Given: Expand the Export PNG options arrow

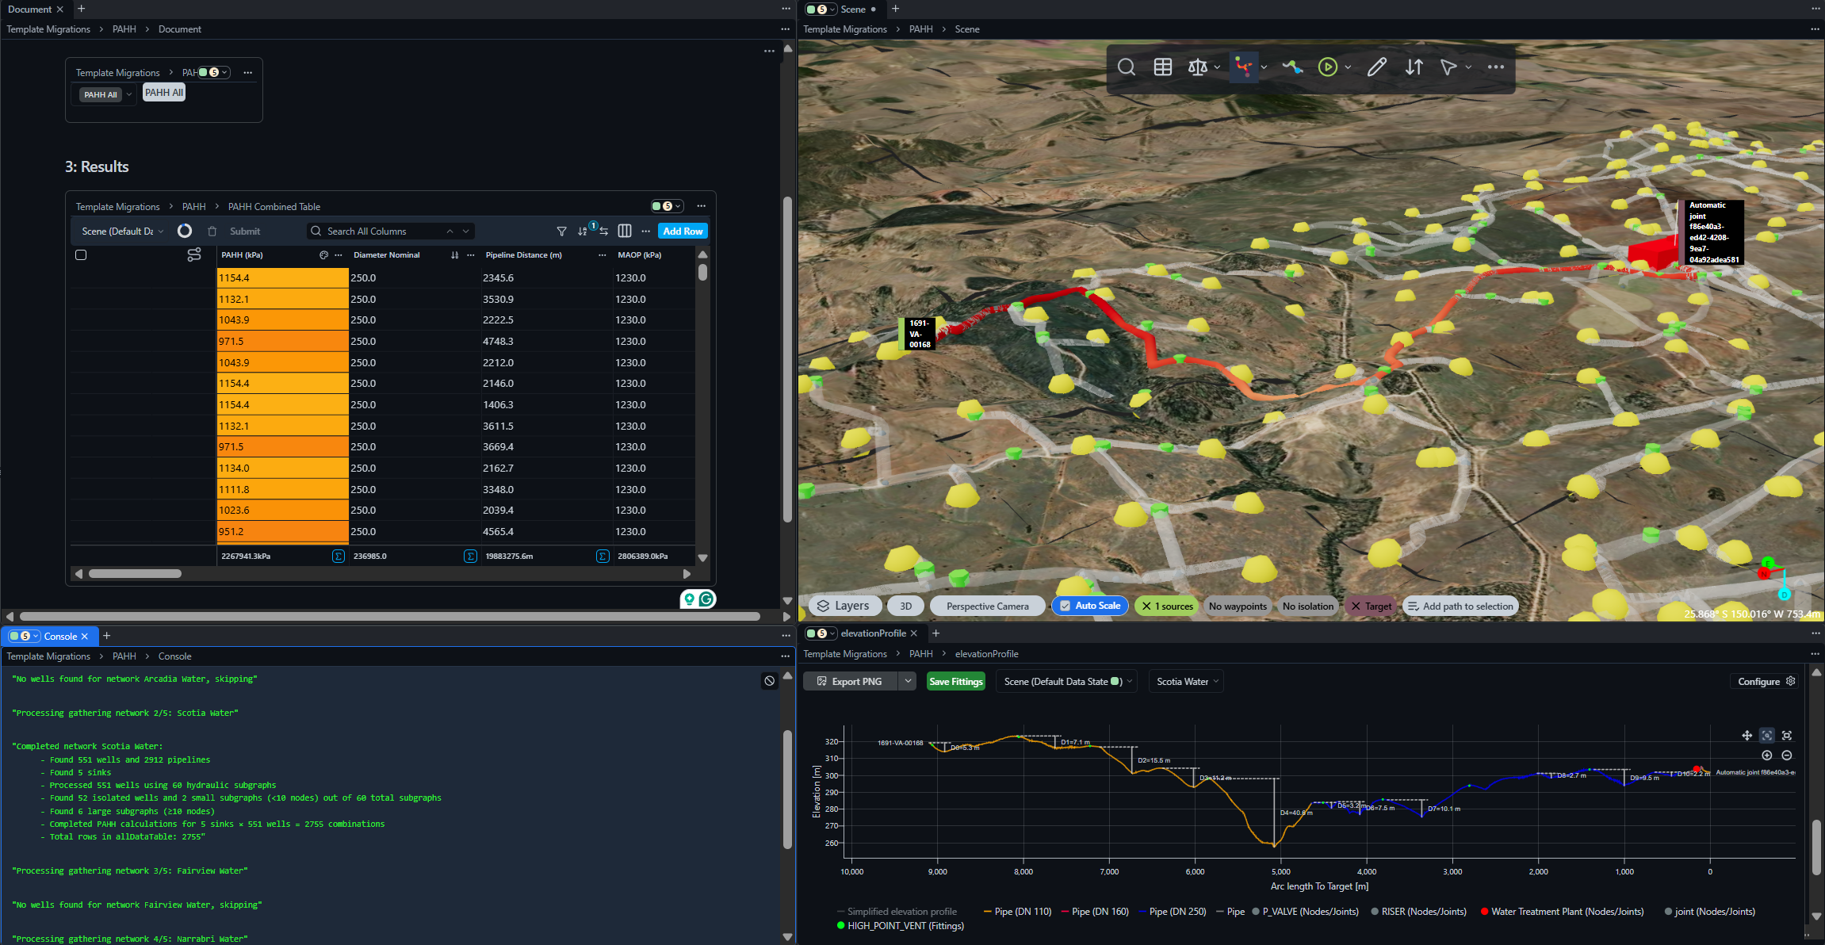Looking at the screenshot, I should pos(908,681).
